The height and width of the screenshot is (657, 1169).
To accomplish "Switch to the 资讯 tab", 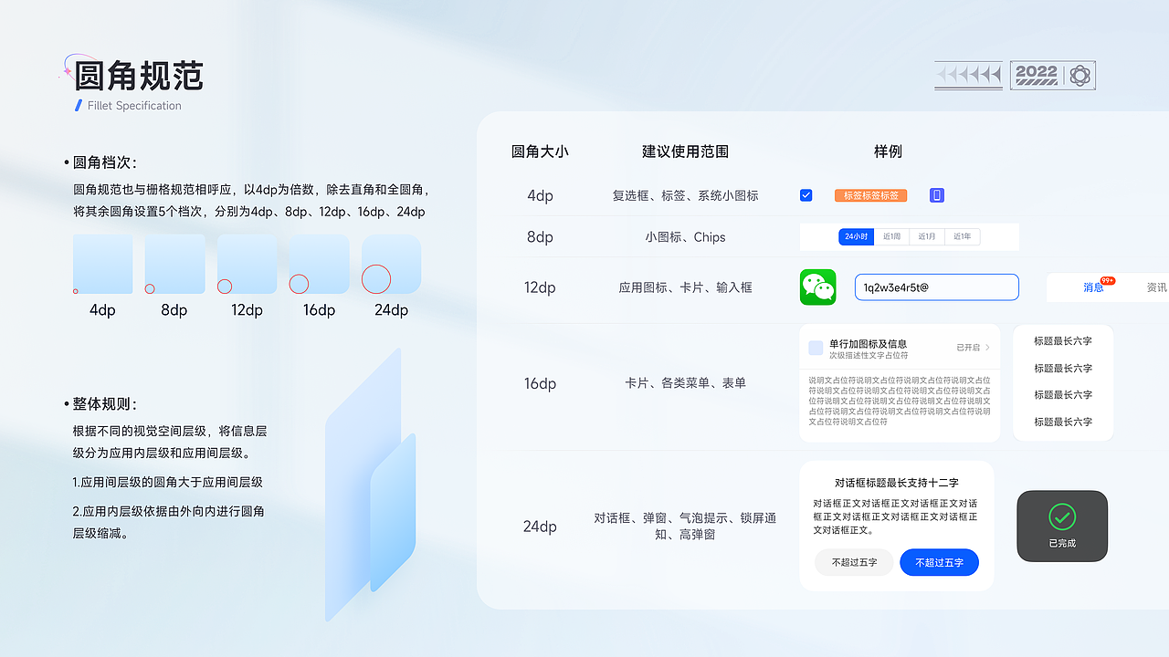I will 1156,287.
